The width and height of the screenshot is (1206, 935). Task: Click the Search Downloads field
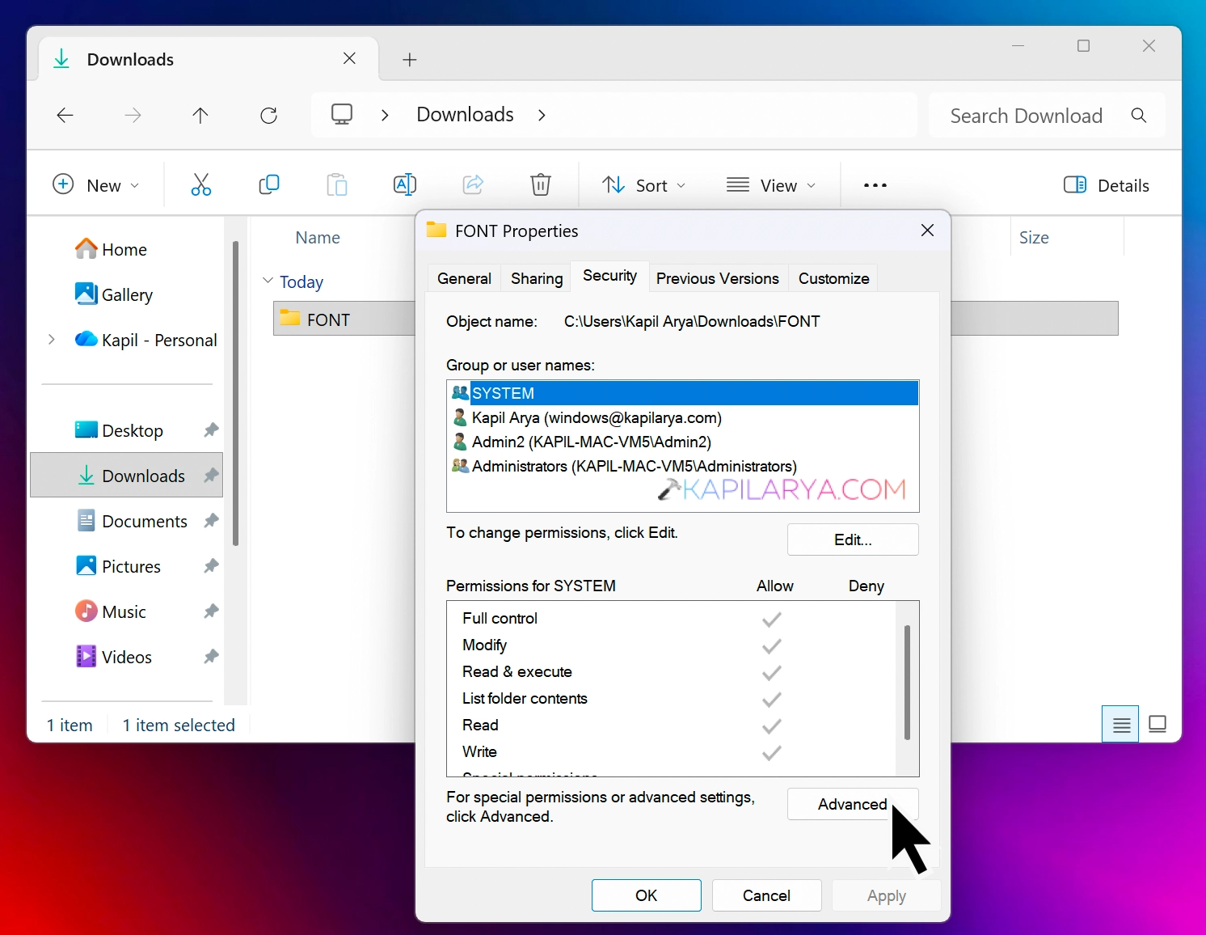pyautogui.click(x=1047, y=116)
